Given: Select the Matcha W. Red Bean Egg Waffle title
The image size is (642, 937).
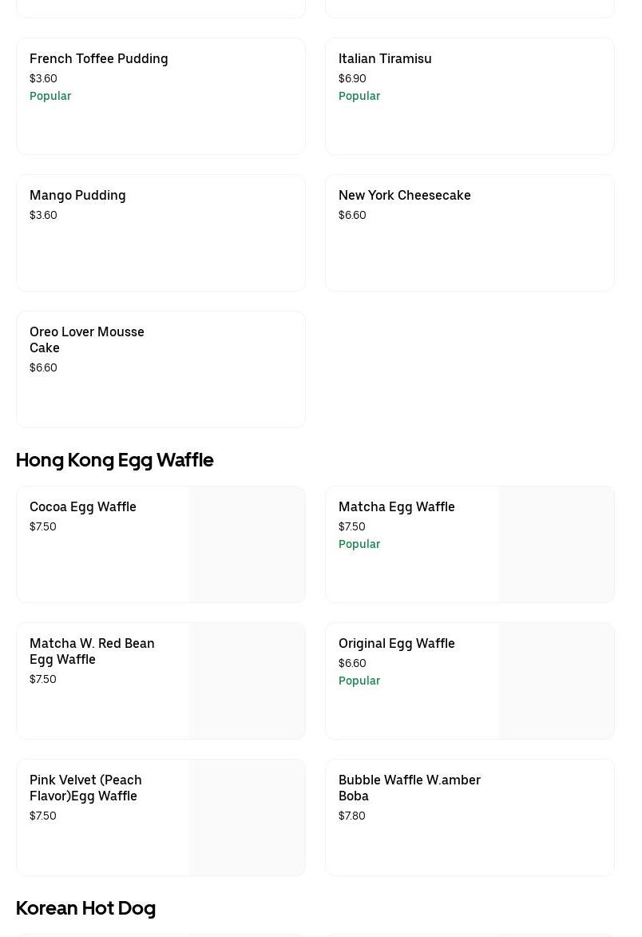Looking at the screenshot, I should tap(92, 651).
